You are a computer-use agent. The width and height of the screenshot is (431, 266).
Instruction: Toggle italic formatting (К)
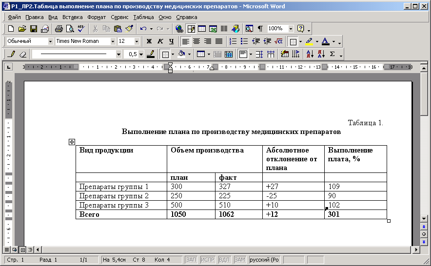(160, 41)
